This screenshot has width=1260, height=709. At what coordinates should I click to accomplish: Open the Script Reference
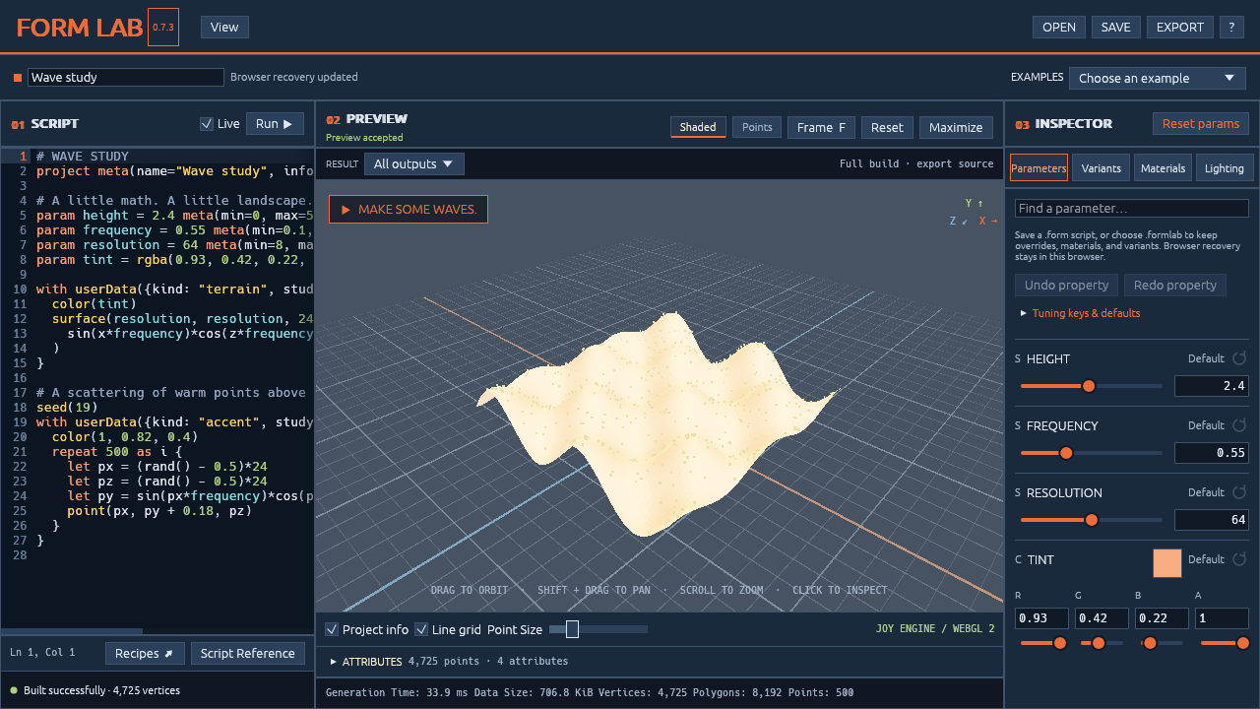pos(247,653)
